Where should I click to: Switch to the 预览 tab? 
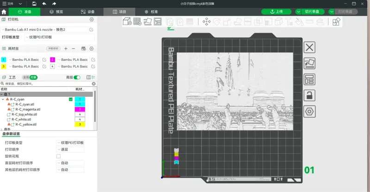(56, 12)
